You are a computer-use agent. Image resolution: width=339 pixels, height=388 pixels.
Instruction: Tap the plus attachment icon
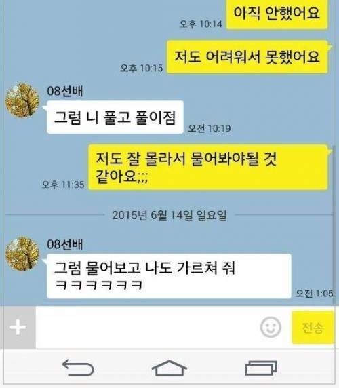[18, 327]
